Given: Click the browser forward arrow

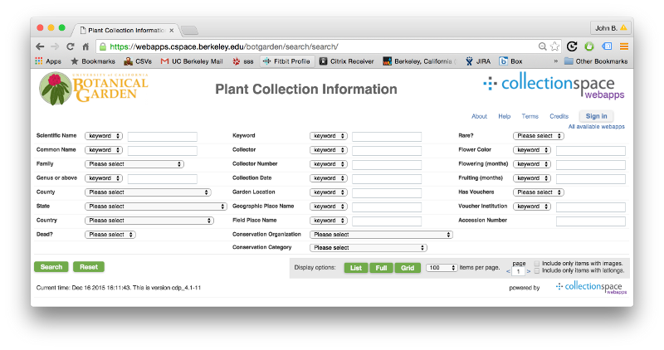Looking at the screenshot, I should click(x=55, y=46).
